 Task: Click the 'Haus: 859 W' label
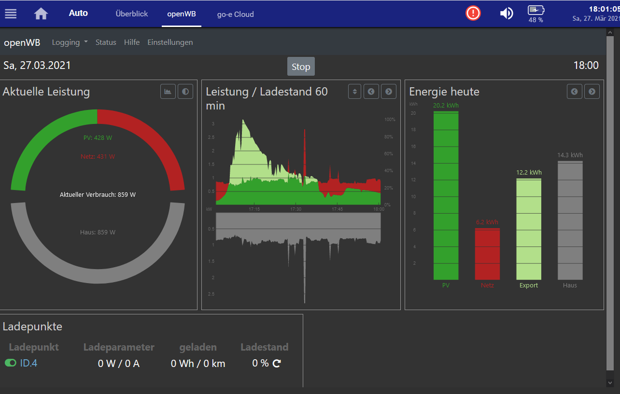pyautogui.click(x=98, y=232)
